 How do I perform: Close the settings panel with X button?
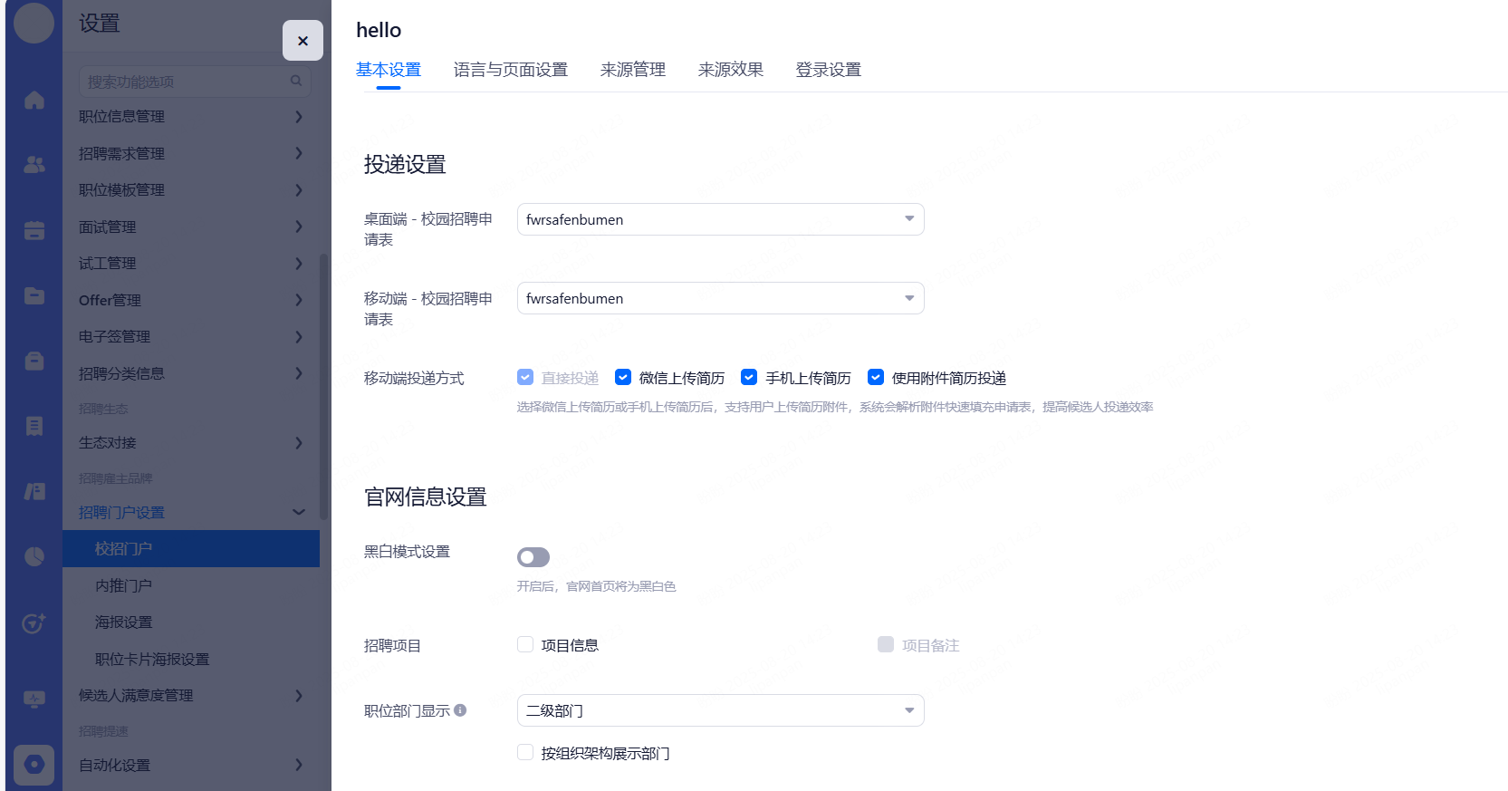pyautogui.click(x=303, y=41)
